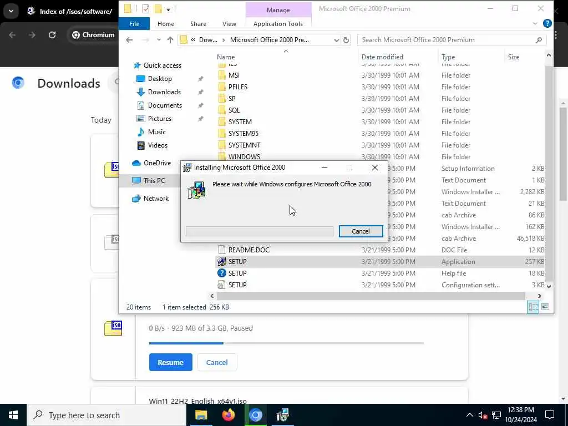Screen dimensions: 568x426
Task: Click the taskbar search box
Action: tap(106, 415)
